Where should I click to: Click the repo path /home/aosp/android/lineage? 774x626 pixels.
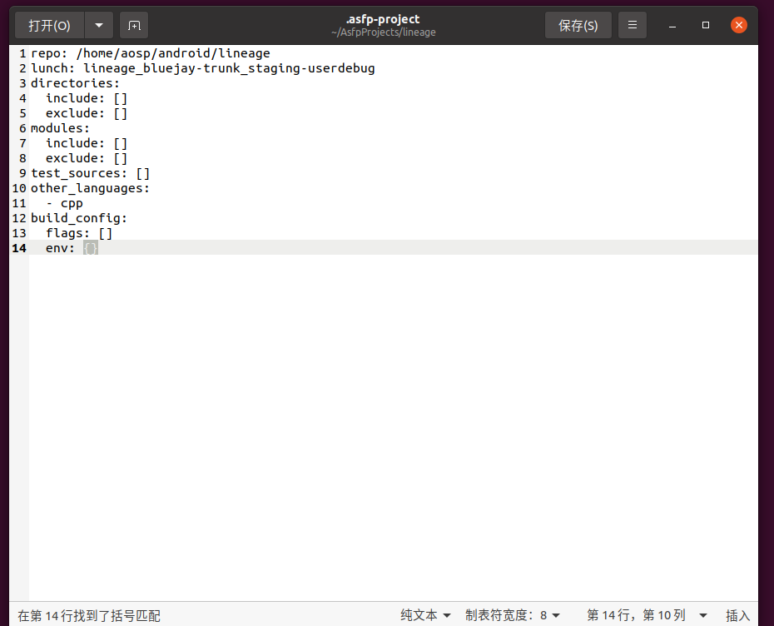click(173, 53)
